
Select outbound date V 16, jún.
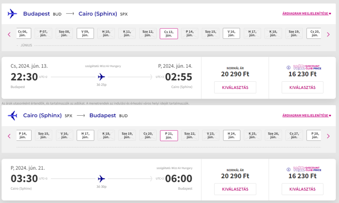(x=231, y=33)
